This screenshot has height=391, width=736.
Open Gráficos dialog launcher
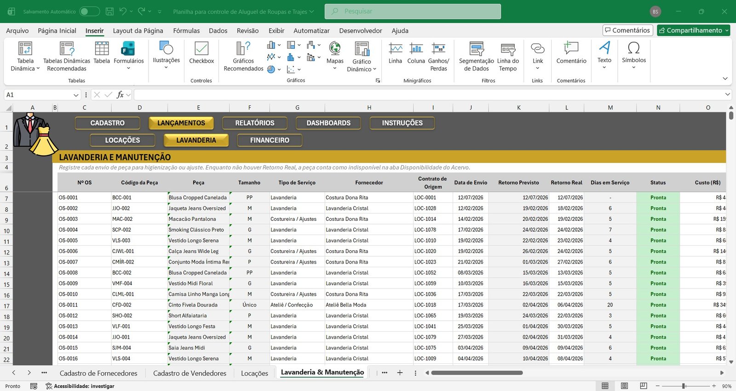[378, 80]
